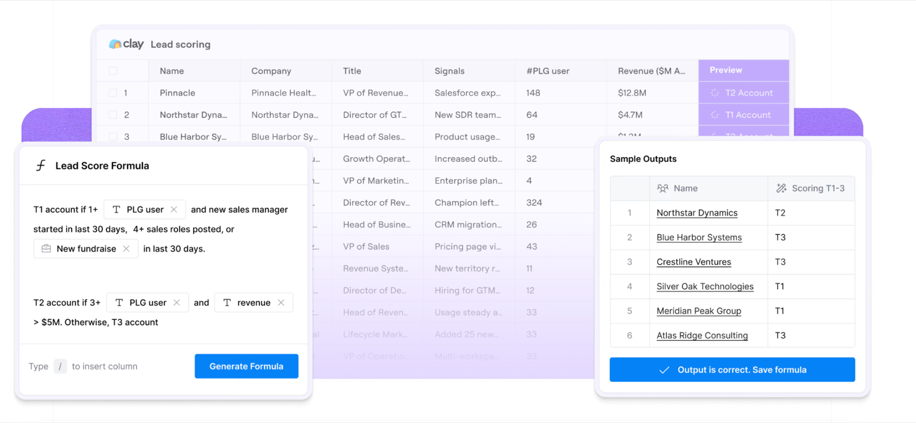
Task: Remove the PLG user tag in the T1 line
Action: click(x=174, y=210)
